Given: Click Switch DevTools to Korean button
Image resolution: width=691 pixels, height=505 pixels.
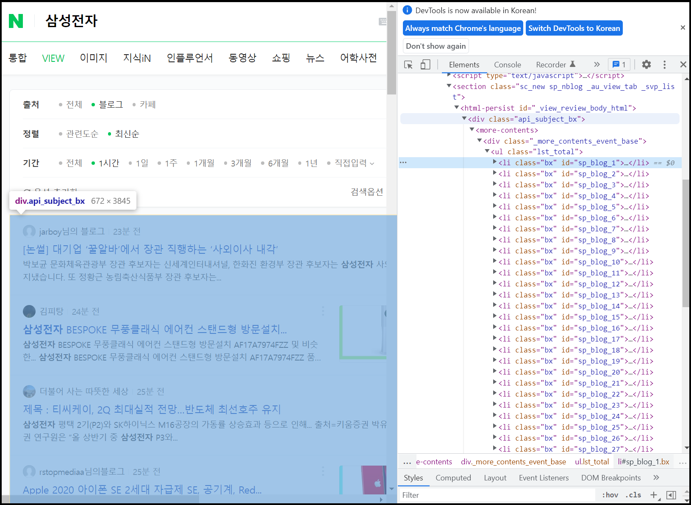Looking at the screenshot, I should click(574, 28).
